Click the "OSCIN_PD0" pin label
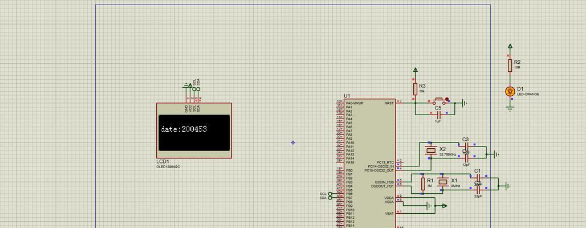 384,182
